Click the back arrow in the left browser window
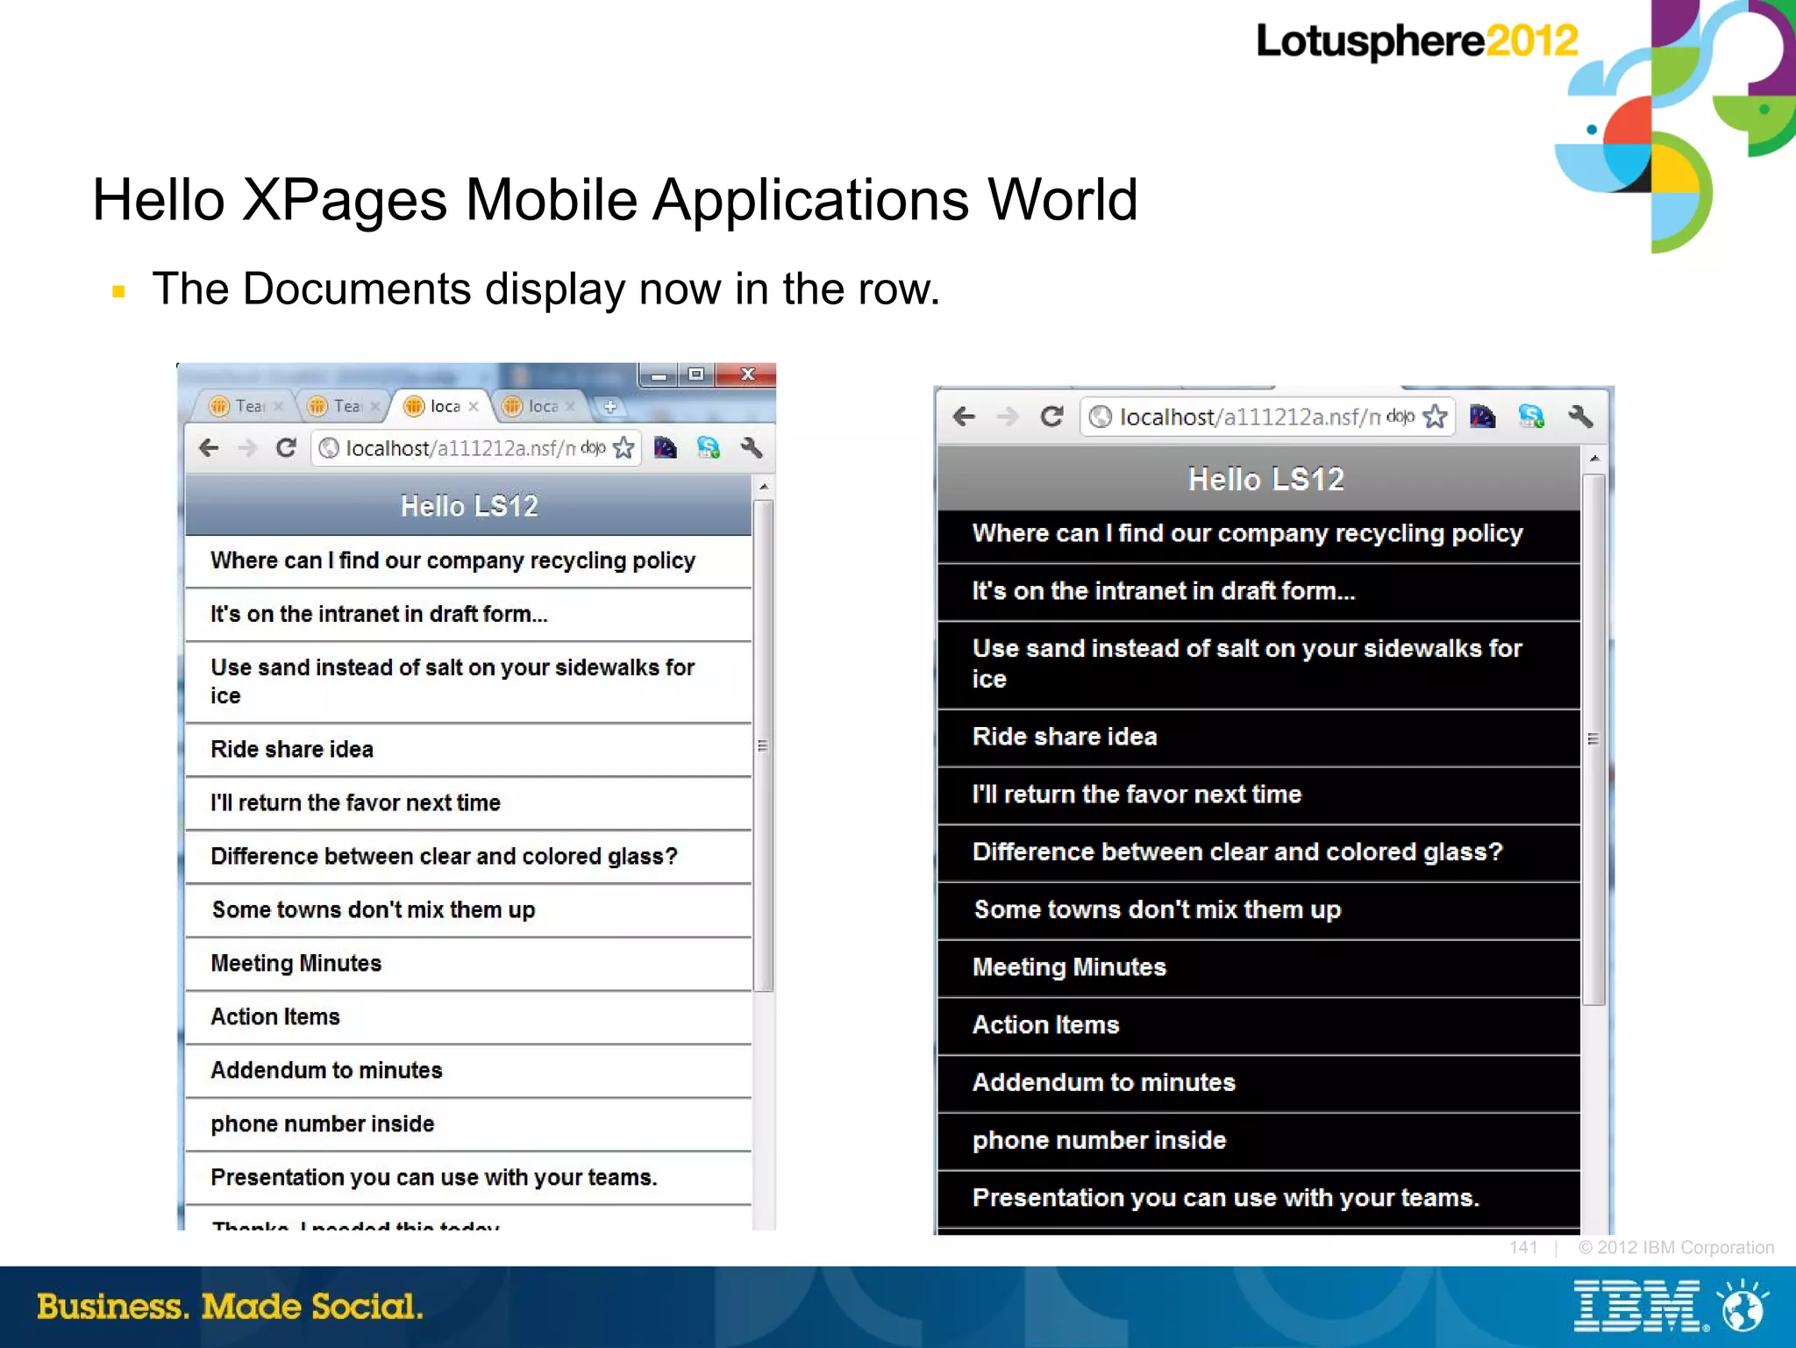 pyautogui.click(x=209, y=448)
